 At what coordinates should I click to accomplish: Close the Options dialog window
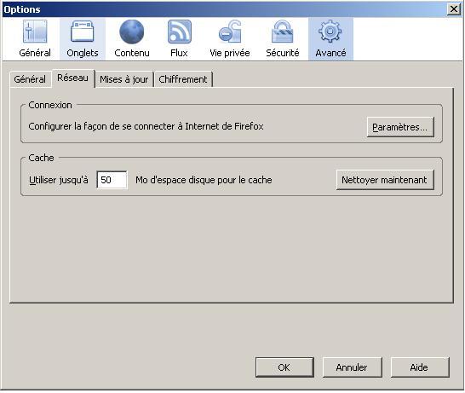pyautogui.click(x=454, y=9)
